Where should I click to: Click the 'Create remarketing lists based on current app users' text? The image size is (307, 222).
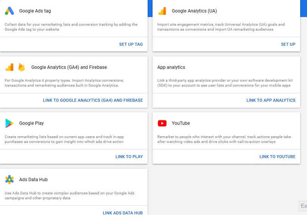coord(64,139)
